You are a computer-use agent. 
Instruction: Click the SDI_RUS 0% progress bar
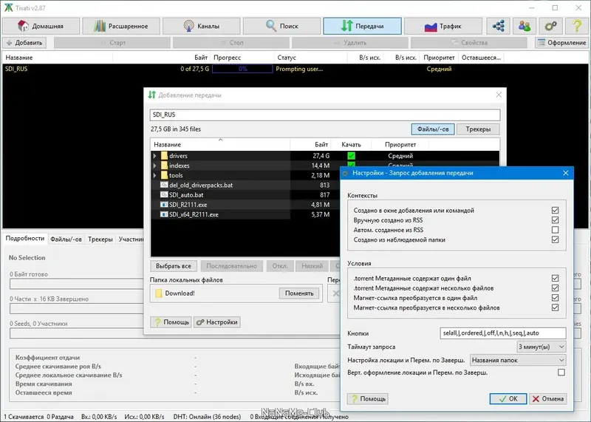tap(242, 69)
